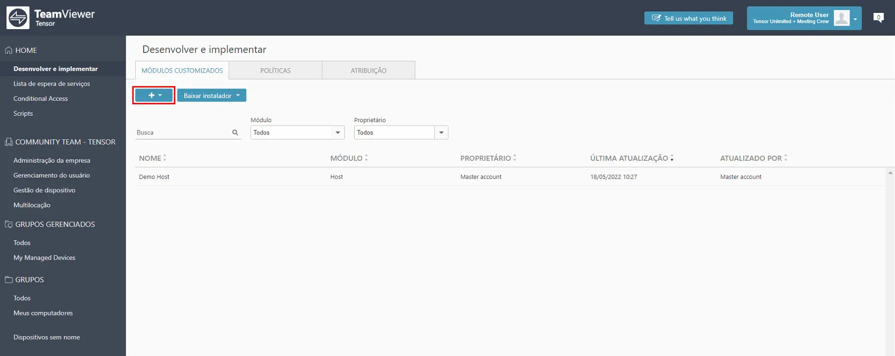Click the 18/05/2022 10:27 date cell

pos(613,177)
